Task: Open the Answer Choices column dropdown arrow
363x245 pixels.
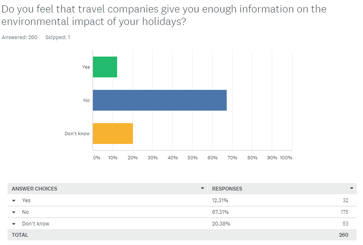Action: pos(203,188)
